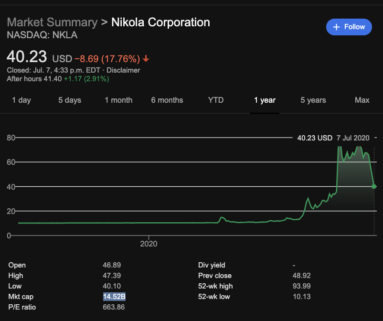This screenshot has width=383, height=321.
Task: Click the 40.23 stock price
Action: coord(27,56)
